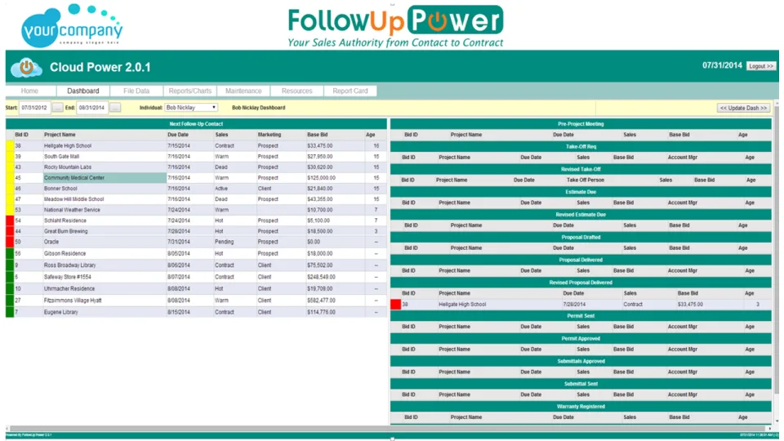784x441 pixels.
Task: Select the South Gate Mall project row
Action: tap(196, 157)
